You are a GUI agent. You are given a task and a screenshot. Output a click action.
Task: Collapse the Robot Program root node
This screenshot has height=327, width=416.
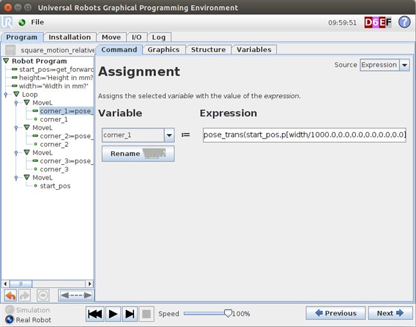pos(6,61)
